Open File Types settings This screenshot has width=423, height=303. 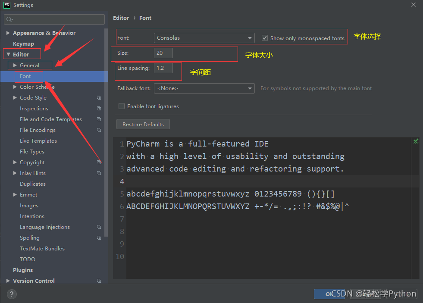click(x=32, y=152)
